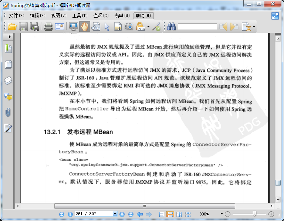Open the Pages thumbnail panel
Viewport: 284px width, 221px height.
coord(8,64)
